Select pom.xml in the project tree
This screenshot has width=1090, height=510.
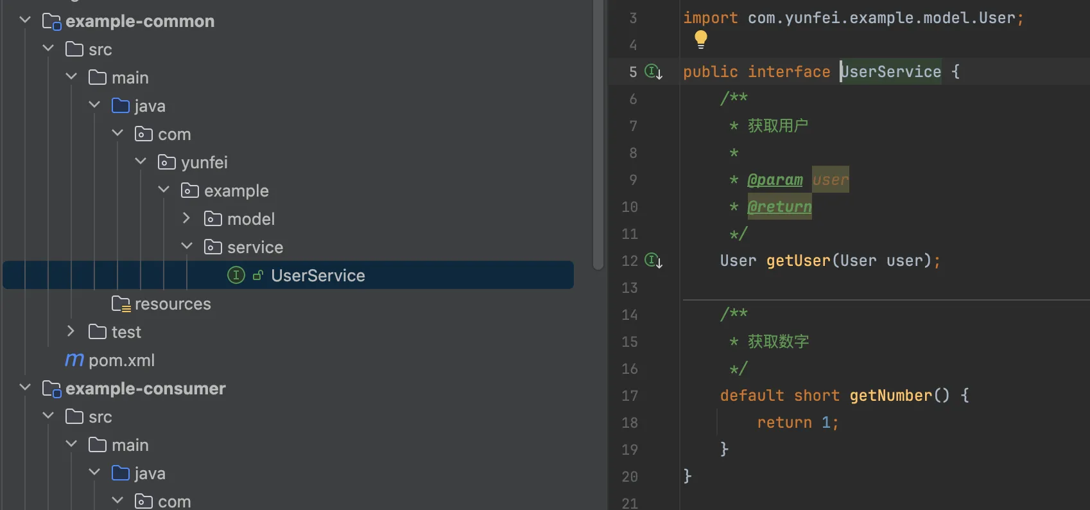121,360
